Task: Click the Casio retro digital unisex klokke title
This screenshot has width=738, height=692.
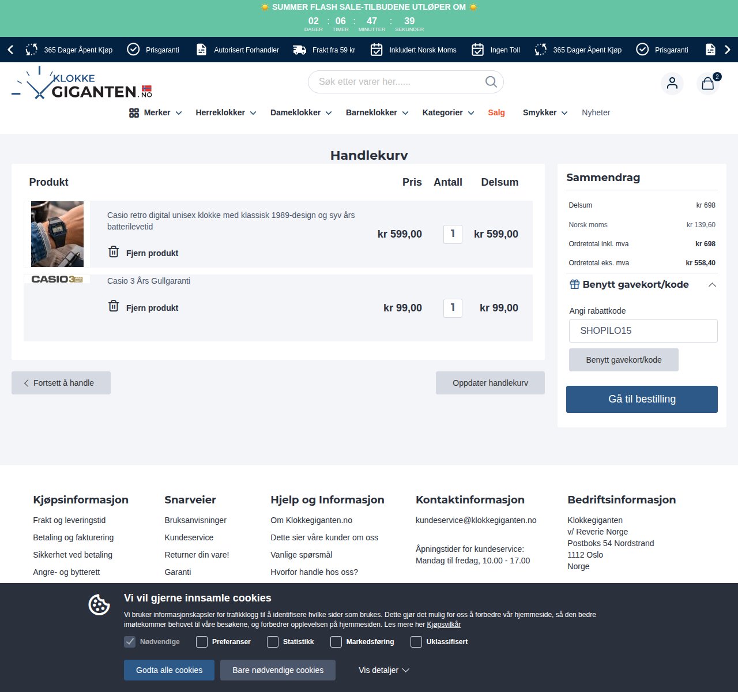Action: (x=231, y=221)
